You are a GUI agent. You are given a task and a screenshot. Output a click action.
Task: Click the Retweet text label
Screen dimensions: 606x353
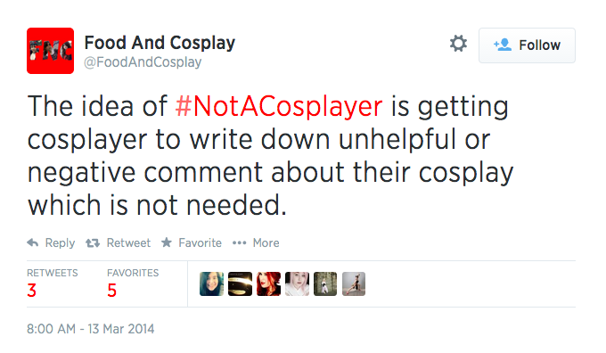128,242
